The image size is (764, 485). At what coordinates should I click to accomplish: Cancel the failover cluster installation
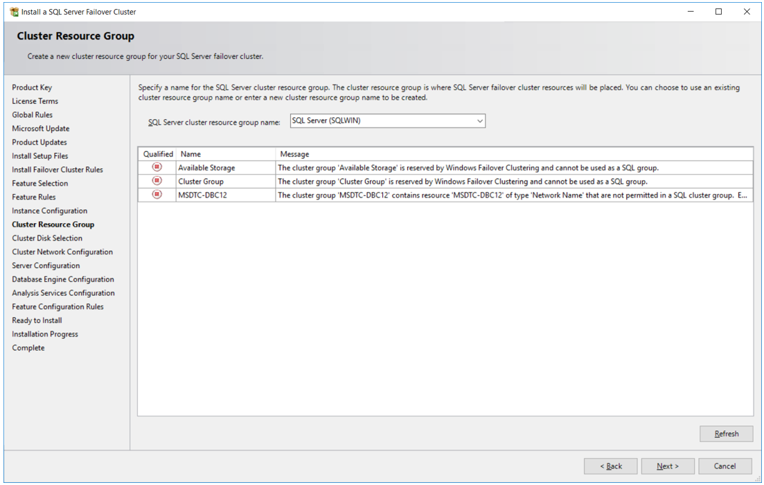click(x=725, y=466)
